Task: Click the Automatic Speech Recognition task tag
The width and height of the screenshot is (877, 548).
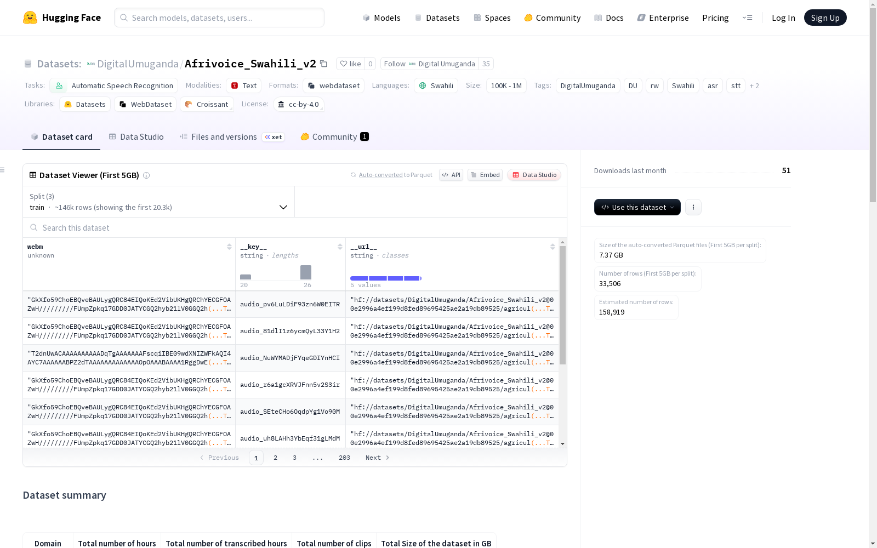Action: 114,85
